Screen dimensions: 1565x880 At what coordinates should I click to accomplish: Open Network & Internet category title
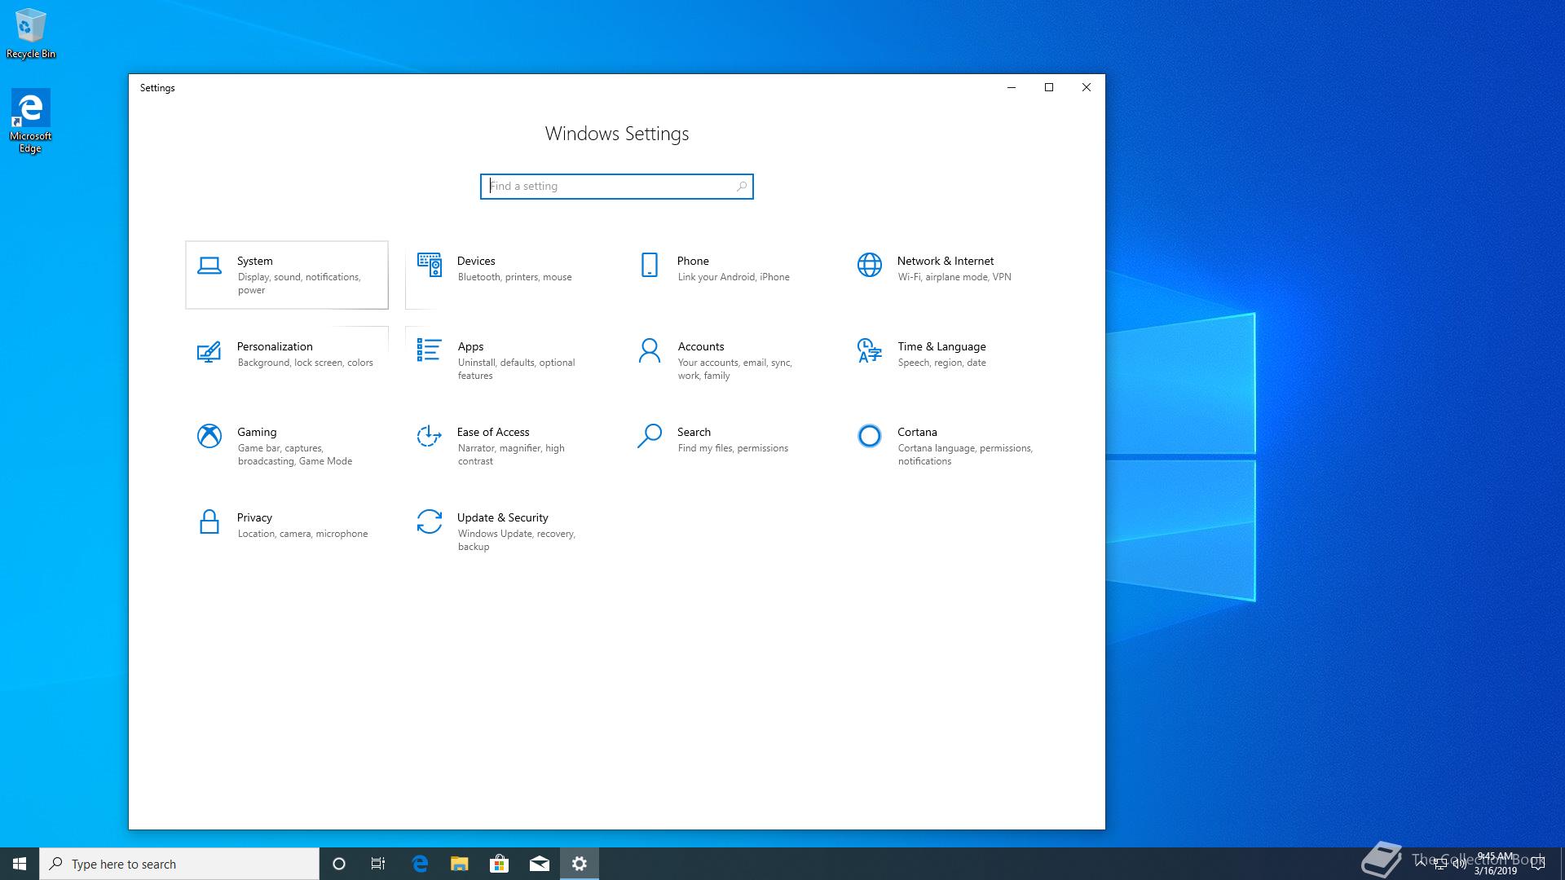[946, 261]
